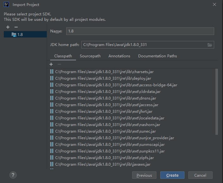Image resolution: width=223 pixels, height=183 pixels.
Task: Click the SDK Name input field
Action: (x=140, y=31)
